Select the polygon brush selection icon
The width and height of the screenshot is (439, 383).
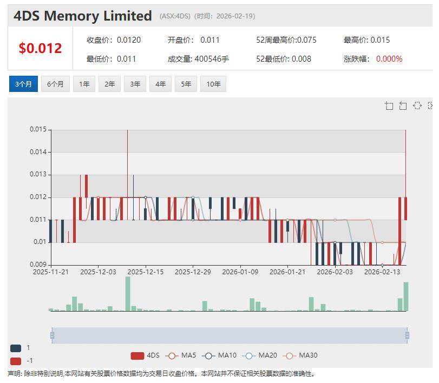417,105
